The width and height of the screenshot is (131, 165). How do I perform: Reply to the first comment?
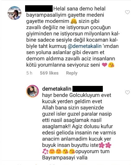pyautogui.click(x=72, y=73)
